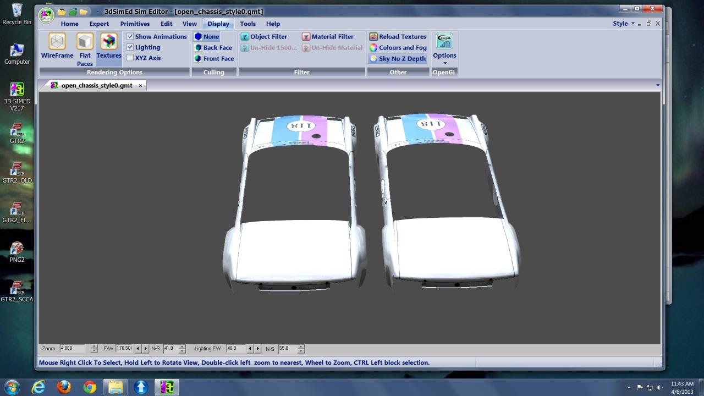Click the green folder quick access icon
The height and width of the screenshot is (396, 704).
click(73, 12)
